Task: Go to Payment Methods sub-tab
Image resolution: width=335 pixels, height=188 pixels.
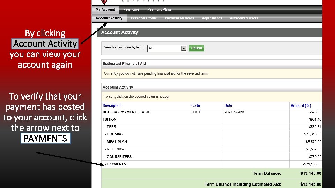Action: [x=179, y=18]
